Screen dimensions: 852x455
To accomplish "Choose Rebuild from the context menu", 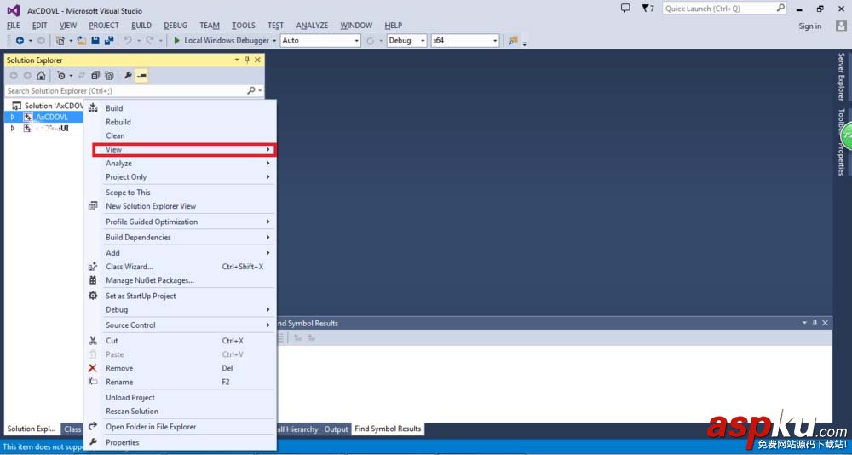I will (181, 122).
